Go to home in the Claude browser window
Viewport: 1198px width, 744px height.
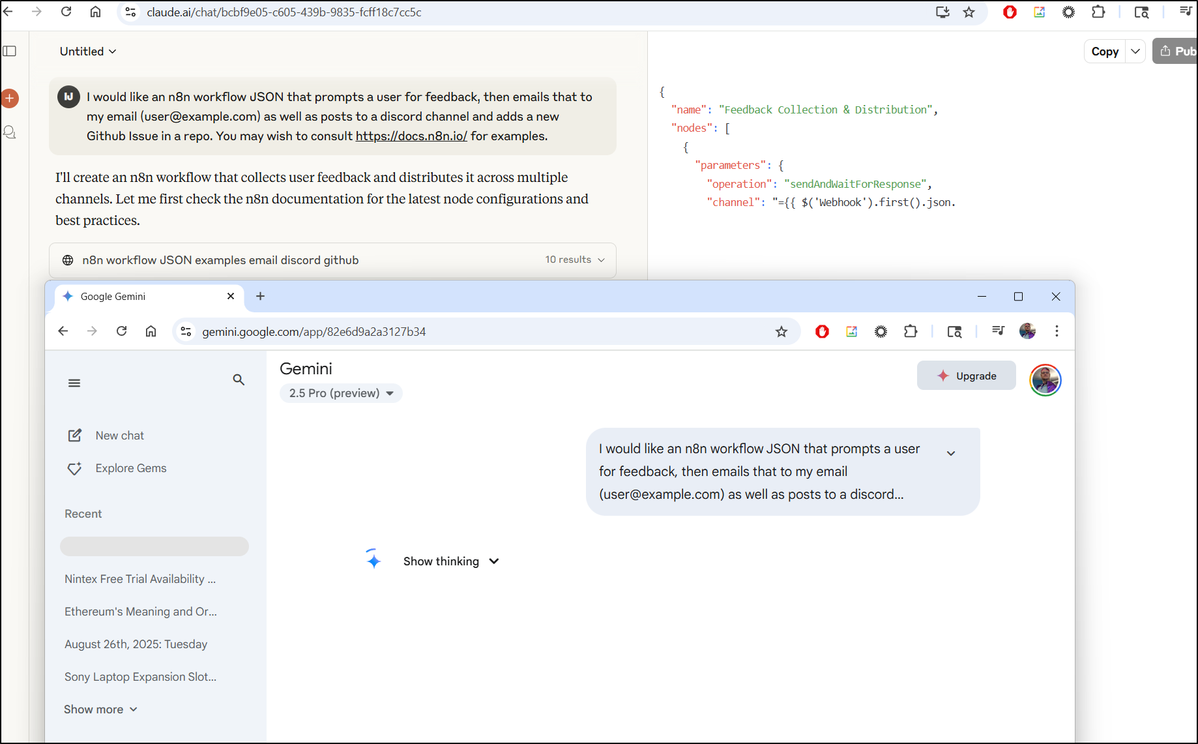95,12
